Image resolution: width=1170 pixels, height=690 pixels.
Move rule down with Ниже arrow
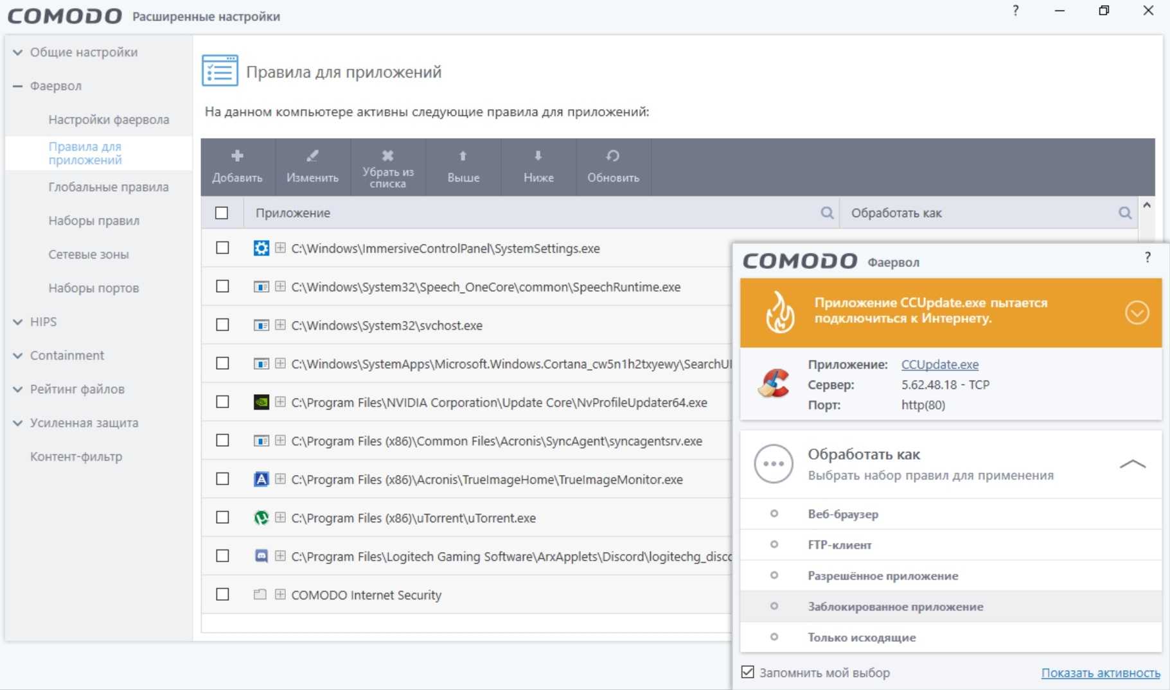pyautogui.click(x=538, y=156)
